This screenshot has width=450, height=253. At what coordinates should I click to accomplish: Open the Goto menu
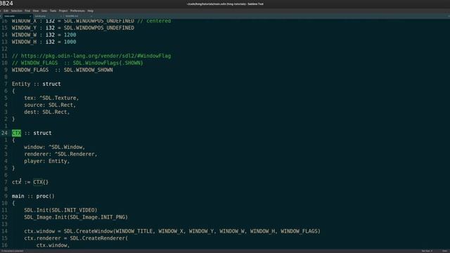[x=44, y=11]
